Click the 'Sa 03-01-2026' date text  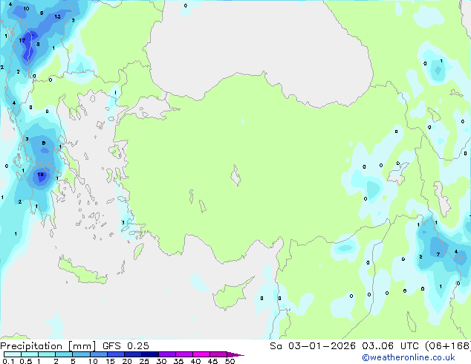(313, 346)
